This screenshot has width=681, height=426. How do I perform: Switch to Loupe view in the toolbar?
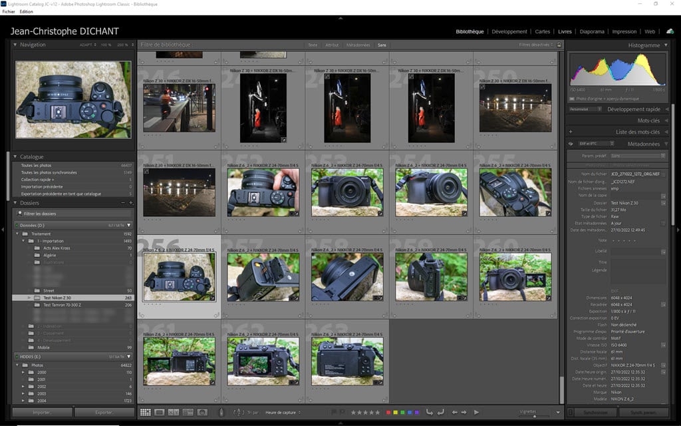point(160,412)
